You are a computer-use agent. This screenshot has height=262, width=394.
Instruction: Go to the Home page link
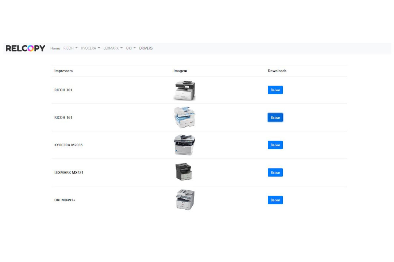tap(55, 48)
